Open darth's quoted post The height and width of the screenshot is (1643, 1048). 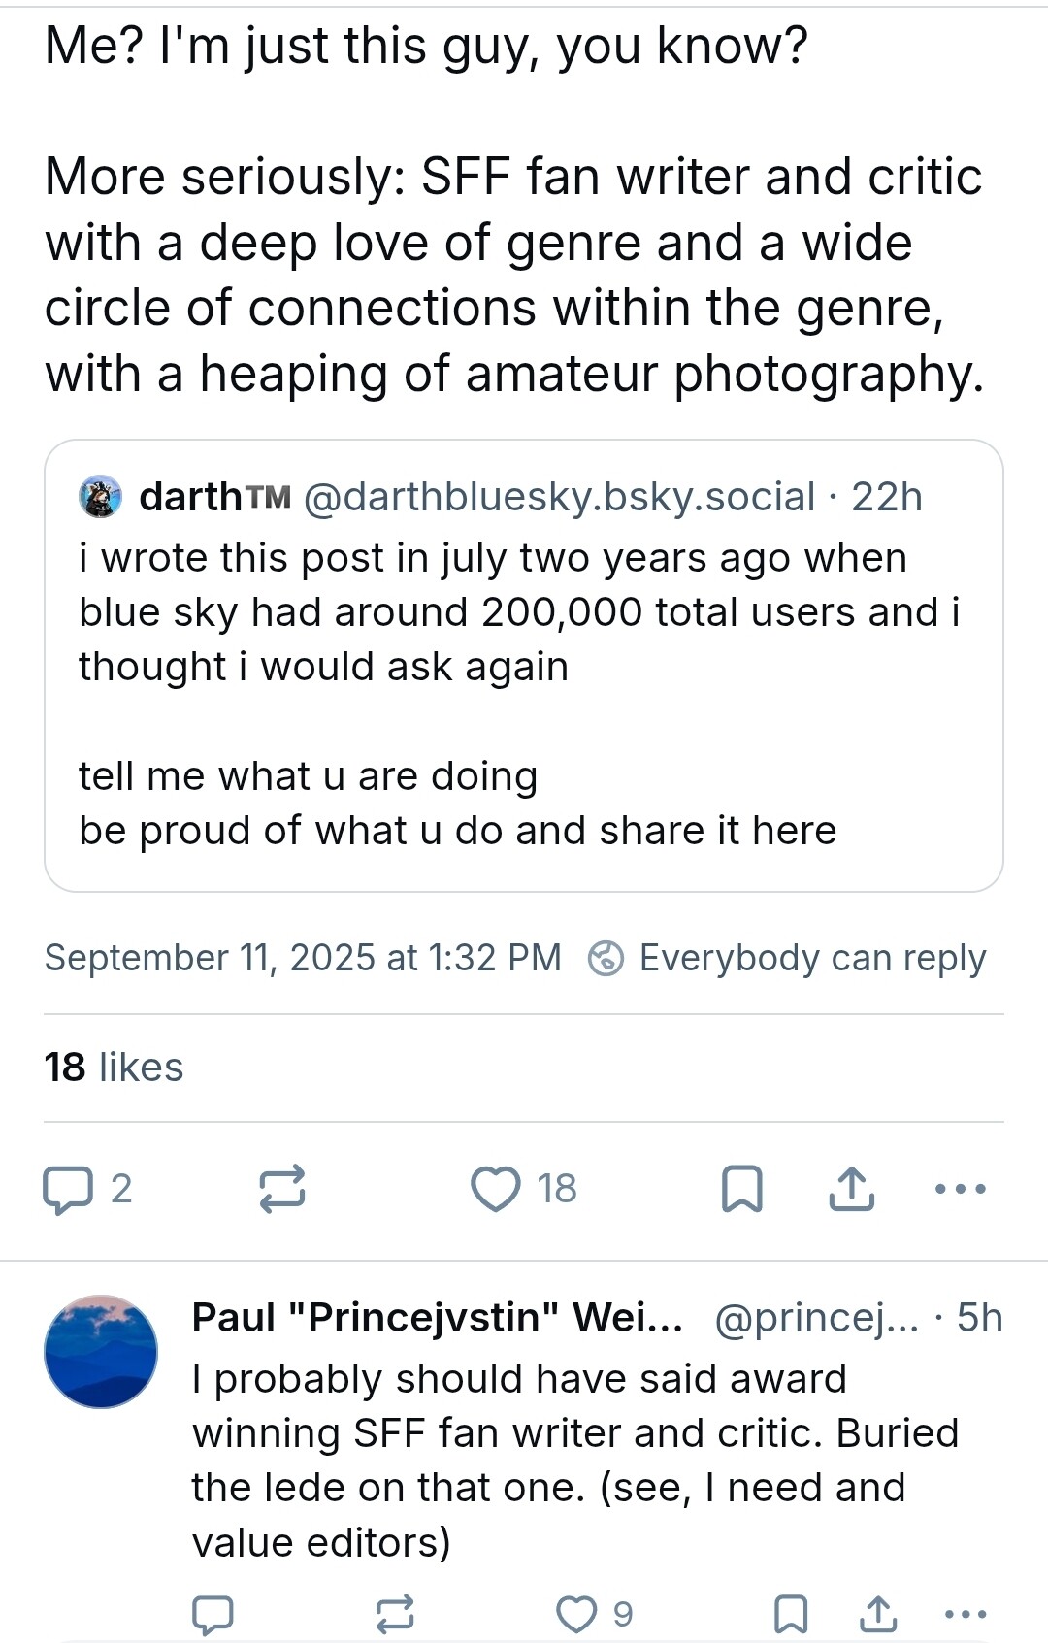tap(523, 666)
